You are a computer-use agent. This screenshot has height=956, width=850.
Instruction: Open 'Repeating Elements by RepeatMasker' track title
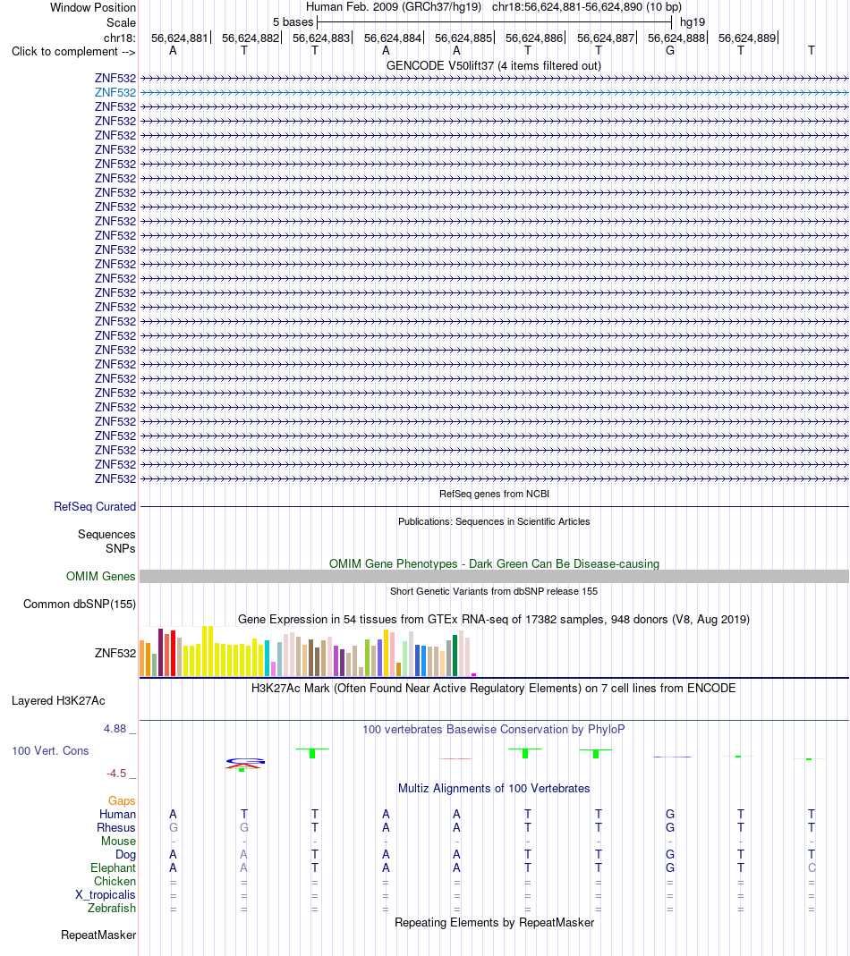click(x=494, y=923)
